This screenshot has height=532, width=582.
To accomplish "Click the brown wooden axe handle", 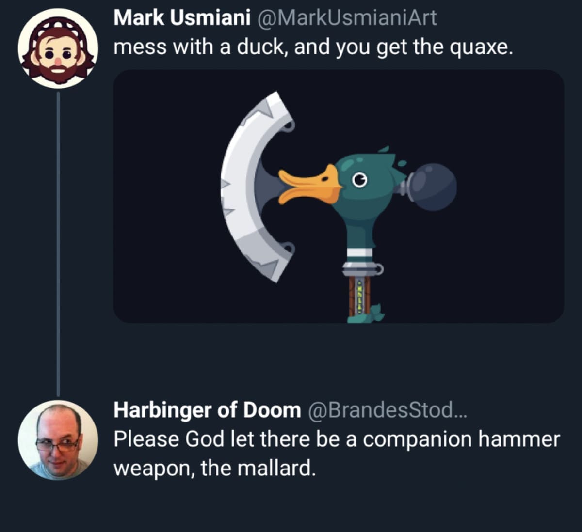I will (360, 296).
